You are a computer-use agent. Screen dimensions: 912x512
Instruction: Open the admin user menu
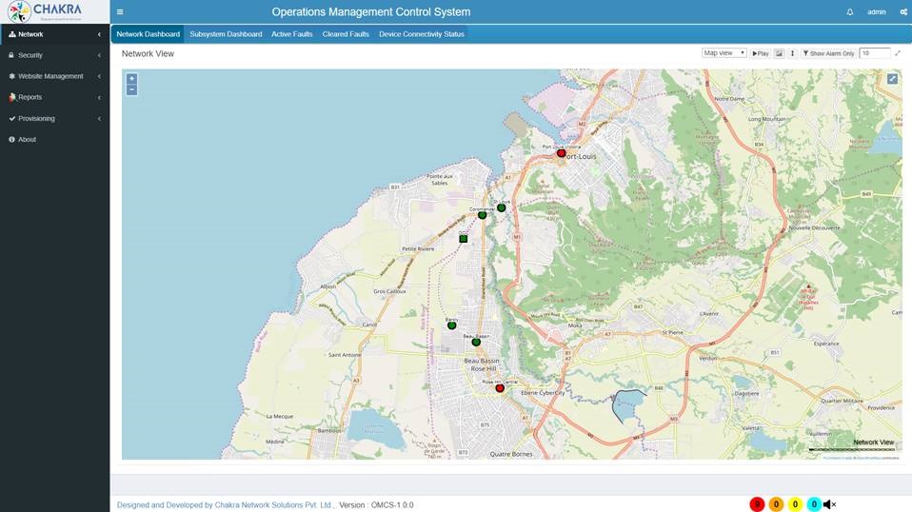(877, 11)
